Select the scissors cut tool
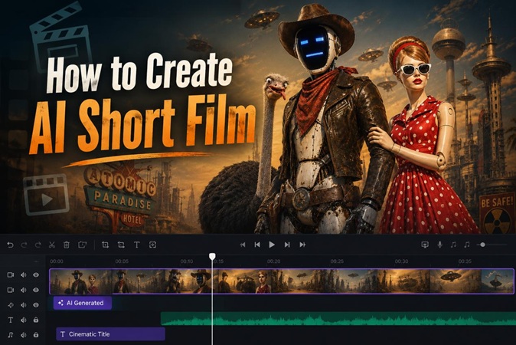 (x=51, y=245)
